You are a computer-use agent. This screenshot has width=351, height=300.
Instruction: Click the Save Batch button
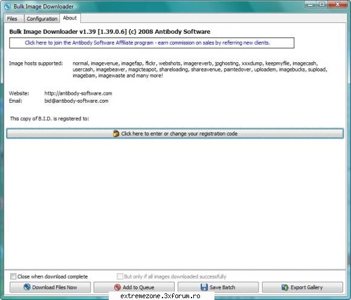(218, 287)
